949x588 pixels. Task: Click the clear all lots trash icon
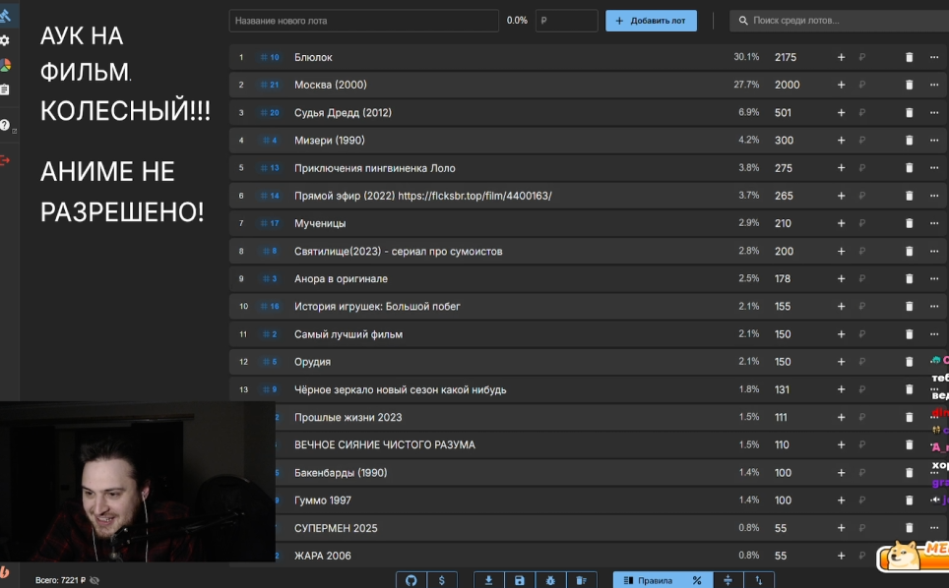pyautogui.click(x=581, y=580)
